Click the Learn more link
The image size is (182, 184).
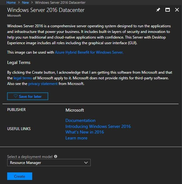(76, 138)
